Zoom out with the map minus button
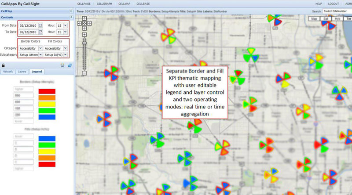Screen dimensions: 352x195 point(84,73)
